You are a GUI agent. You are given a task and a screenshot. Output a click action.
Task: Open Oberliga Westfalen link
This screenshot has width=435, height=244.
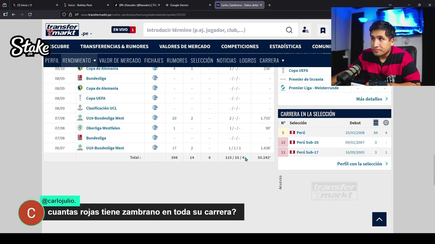coord(103,128)
